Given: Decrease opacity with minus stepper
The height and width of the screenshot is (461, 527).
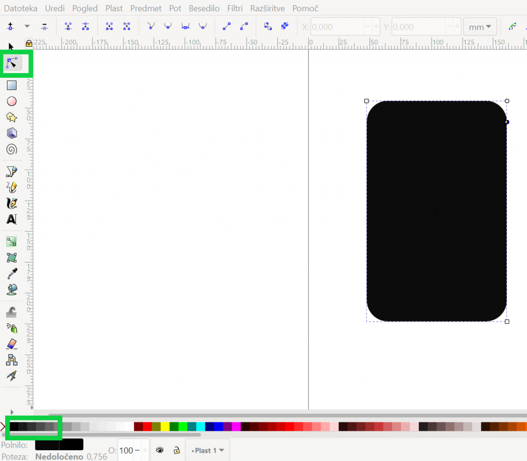Looking at the screenshot, I should click(137, 450).
